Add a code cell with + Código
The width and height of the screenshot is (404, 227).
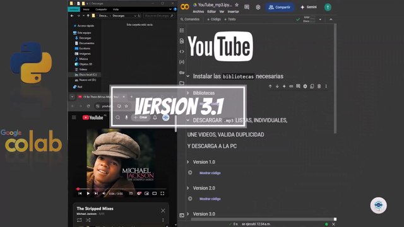pos(214,20)
